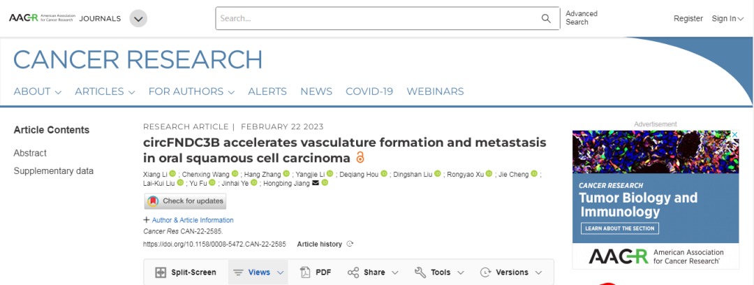Open the Advanced Search link

[581, 18]
